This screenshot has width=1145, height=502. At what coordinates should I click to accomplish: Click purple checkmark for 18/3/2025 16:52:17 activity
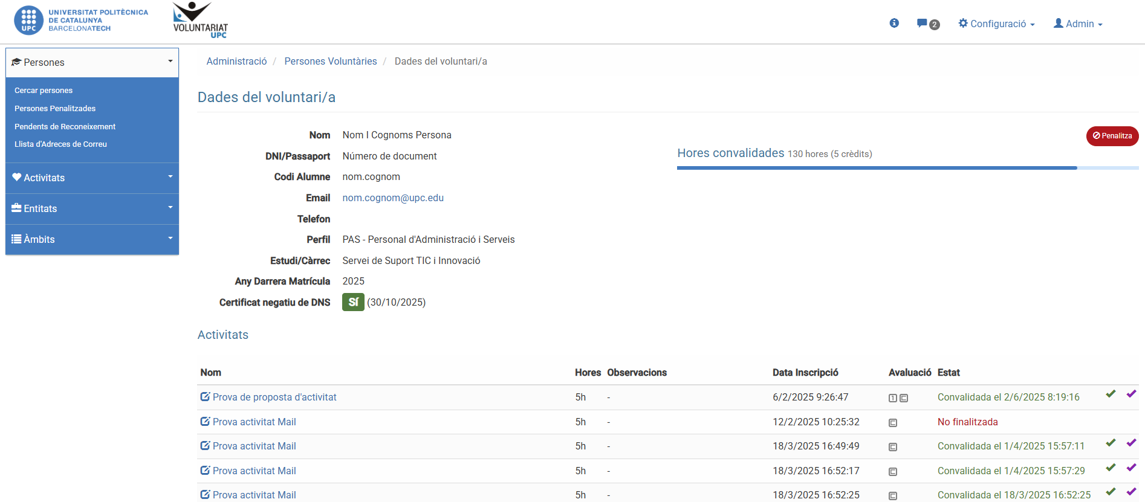coord(1131,468)
